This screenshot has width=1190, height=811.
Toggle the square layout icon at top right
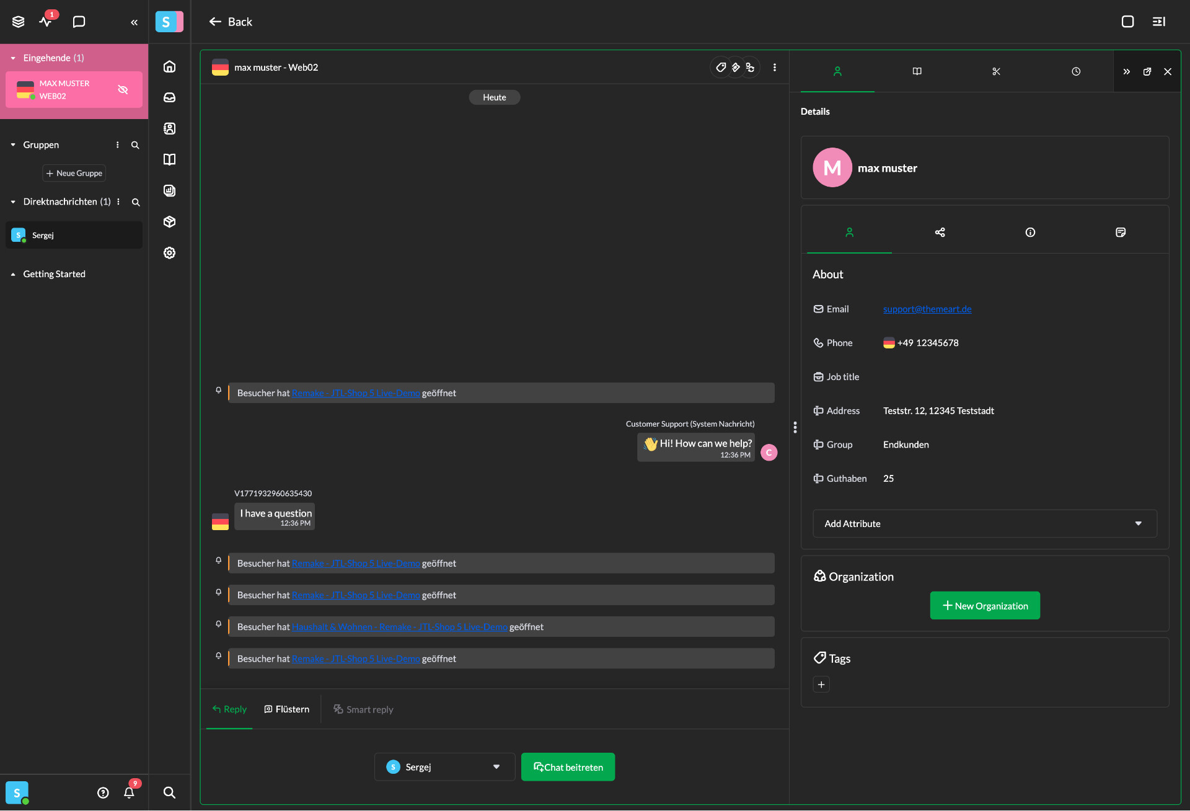click(x=1127, y=22)
